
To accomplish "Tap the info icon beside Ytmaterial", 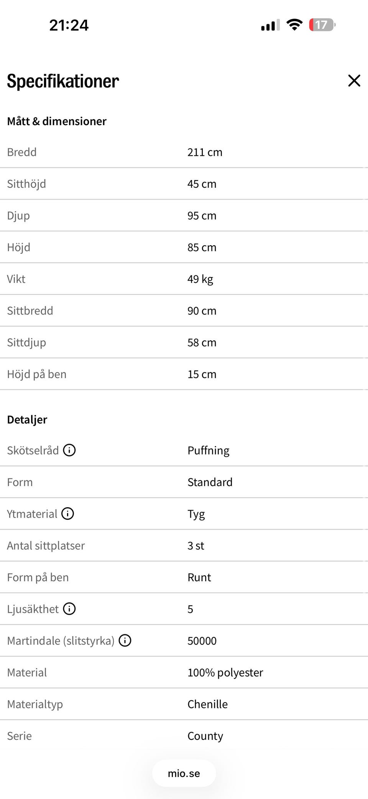I will pyautogui.click(x=68, y=513).
